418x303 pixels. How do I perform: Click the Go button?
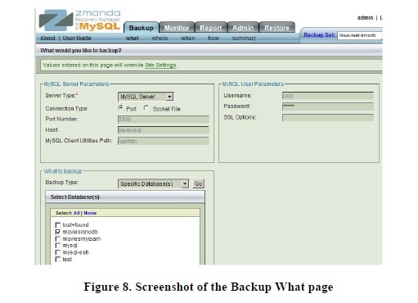(x=198, y=184)
